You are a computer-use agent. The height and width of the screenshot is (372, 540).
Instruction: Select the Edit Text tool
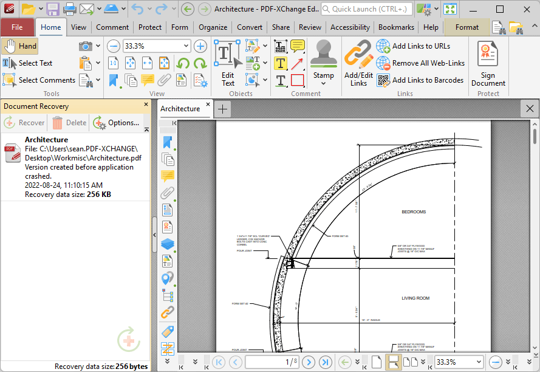[228, 63]
